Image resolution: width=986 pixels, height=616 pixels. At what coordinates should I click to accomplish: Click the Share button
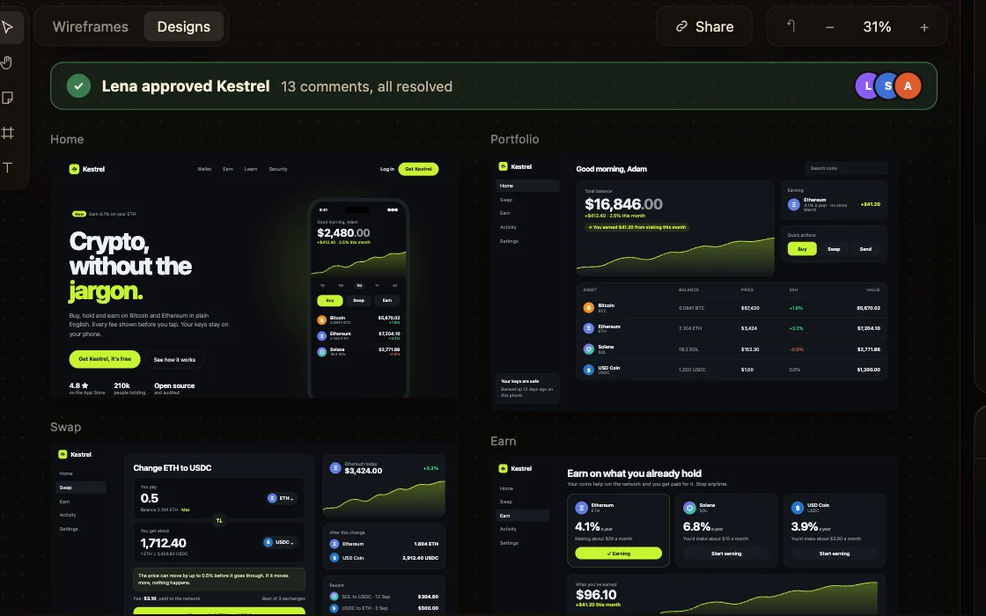[705, 26]
